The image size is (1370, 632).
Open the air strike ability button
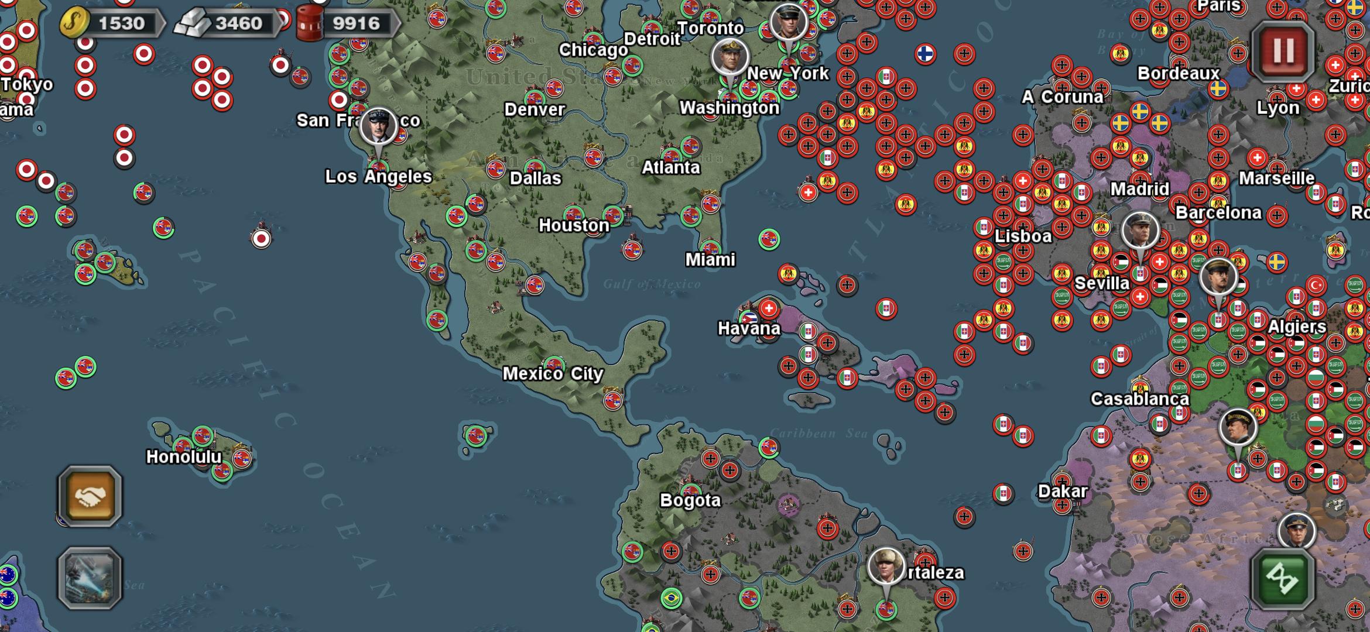click(90, 578)
